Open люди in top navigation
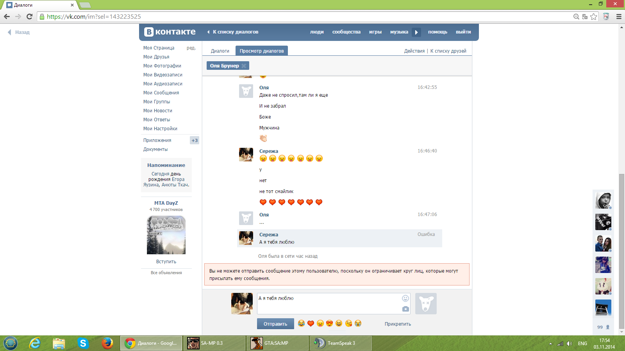625x351 pixels. click(x=317, y=32)
